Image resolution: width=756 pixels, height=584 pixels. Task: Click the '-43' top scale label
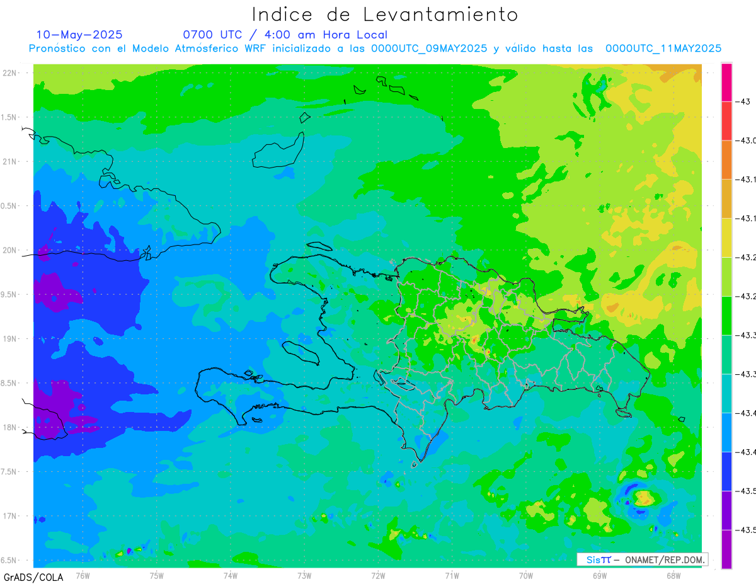[743, 101]
